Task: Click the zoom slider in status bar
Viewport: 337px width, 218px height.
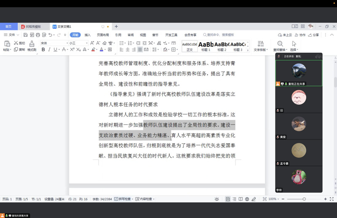Action: [304, 199]
